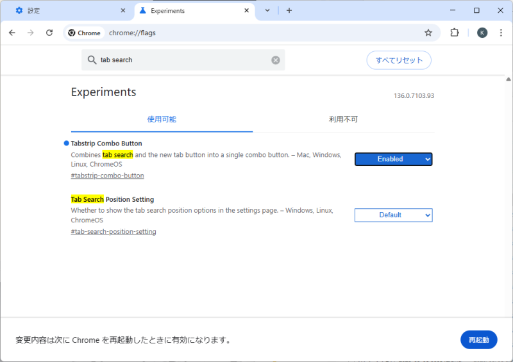This screenshot has height=362, width=513.
Task: Open the Extensions puzzle icon
Action: tap(455, 33)
